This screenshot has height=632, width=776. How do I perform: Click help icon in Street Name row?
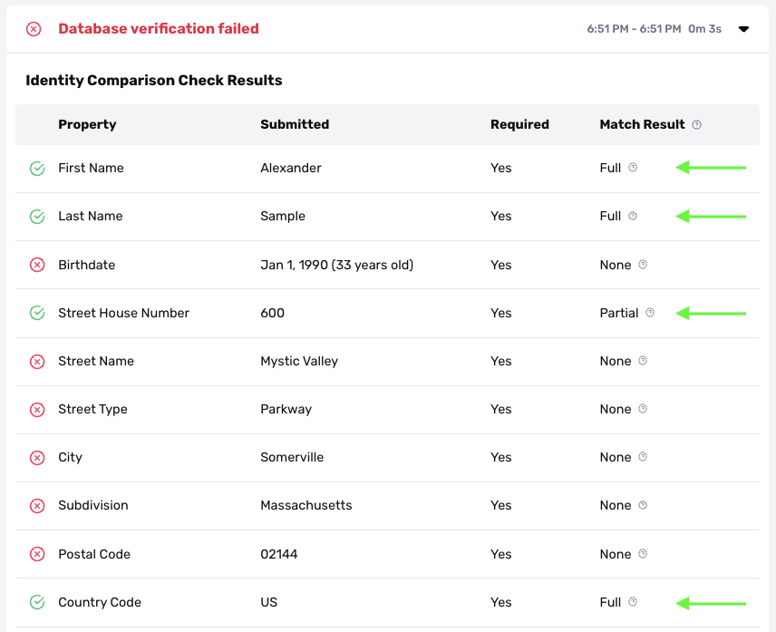click(643, 361)
